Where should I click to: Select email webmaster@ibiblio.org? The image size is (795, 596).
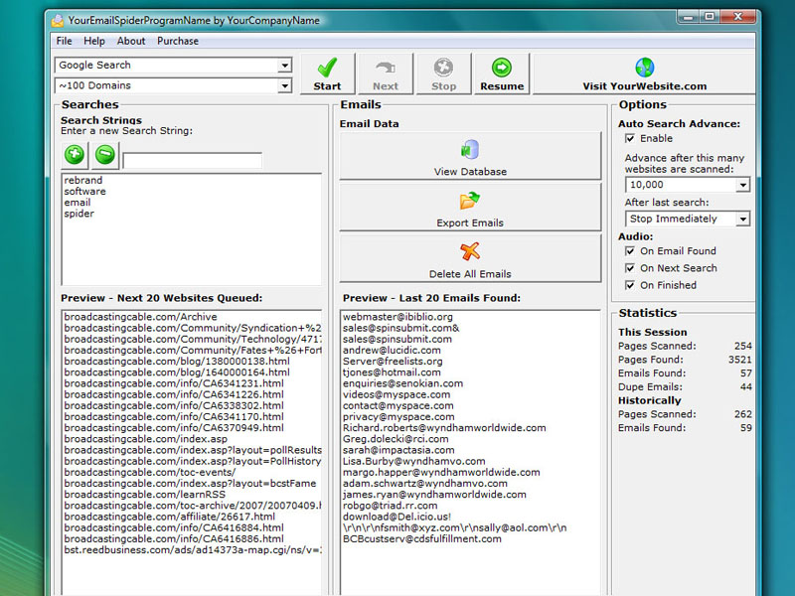pyautogui.click(x=397, y=317)
